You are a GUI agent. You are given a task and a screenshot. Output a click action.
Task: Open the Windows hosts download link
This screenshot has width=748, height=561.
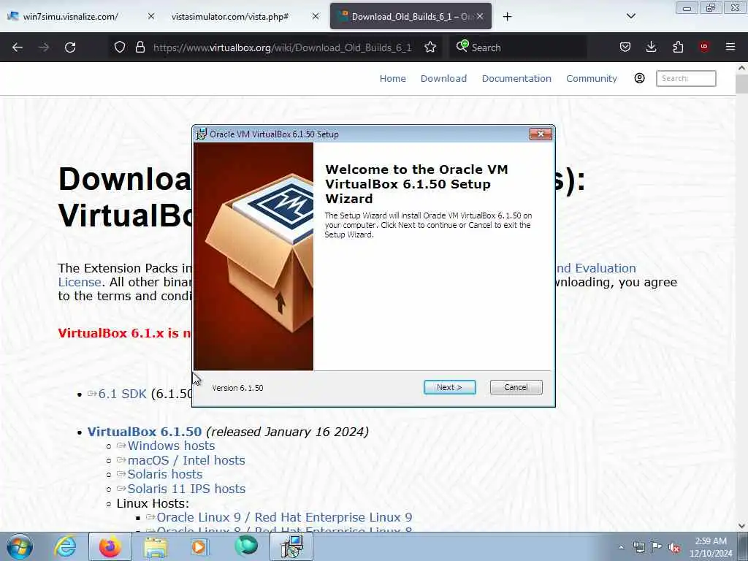pyautogui.click(x=171, y=446)
